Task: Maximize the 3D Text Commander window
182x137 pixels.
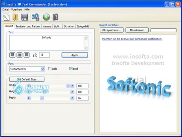Action: pyautogui.click(x=173, y=5)
